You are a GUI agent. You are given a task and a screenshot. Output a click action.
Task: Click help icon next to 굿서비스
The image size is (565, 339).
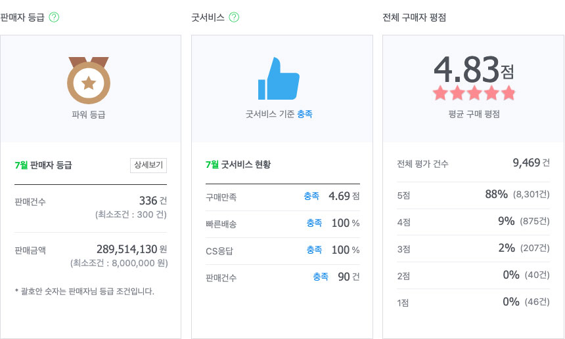(234, 18)
